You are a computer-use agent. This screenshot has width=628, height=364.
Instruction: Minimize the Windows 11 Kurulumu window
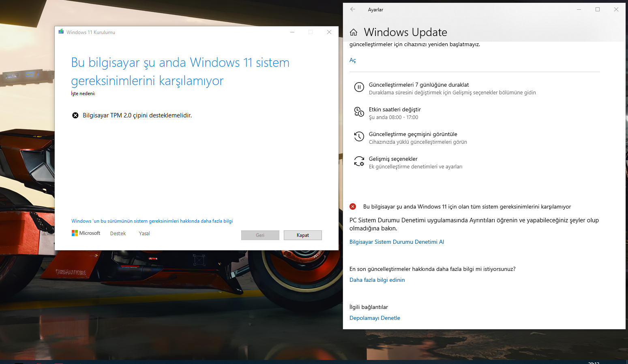pos(292,32)
